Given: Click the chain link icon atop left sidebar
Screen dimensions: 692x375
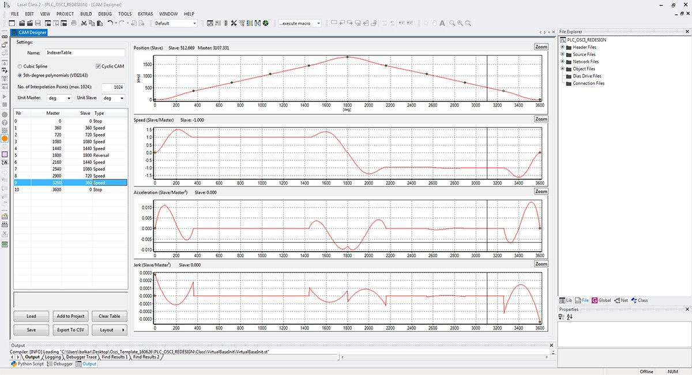Looking at the screenshot, I should click(x=5, y=37).
